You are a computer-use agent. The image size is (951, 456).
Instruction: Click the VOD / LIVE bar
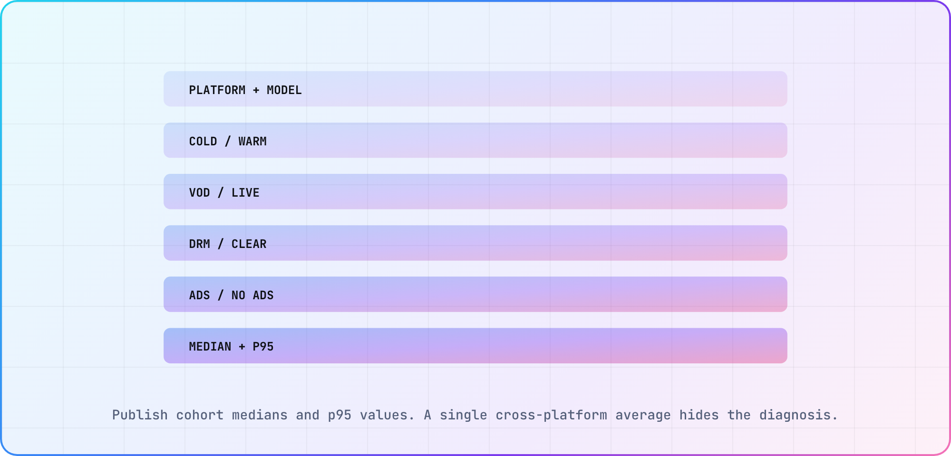click(x=475, y=191)
